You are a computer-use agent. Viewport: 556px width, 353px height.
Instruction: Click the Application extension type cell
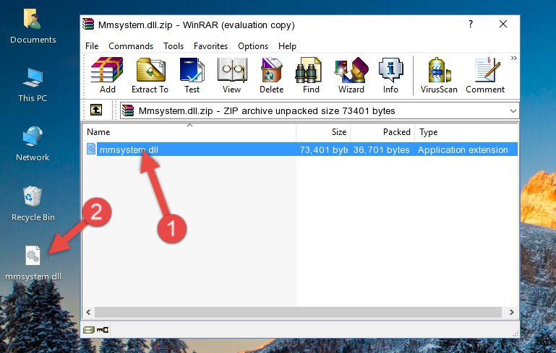[x=463, y=149]
